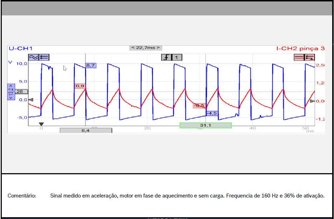Click the gray ,28 level box on left axis
Viewport: 334px width, 219px height.
[x=21, y=92]
